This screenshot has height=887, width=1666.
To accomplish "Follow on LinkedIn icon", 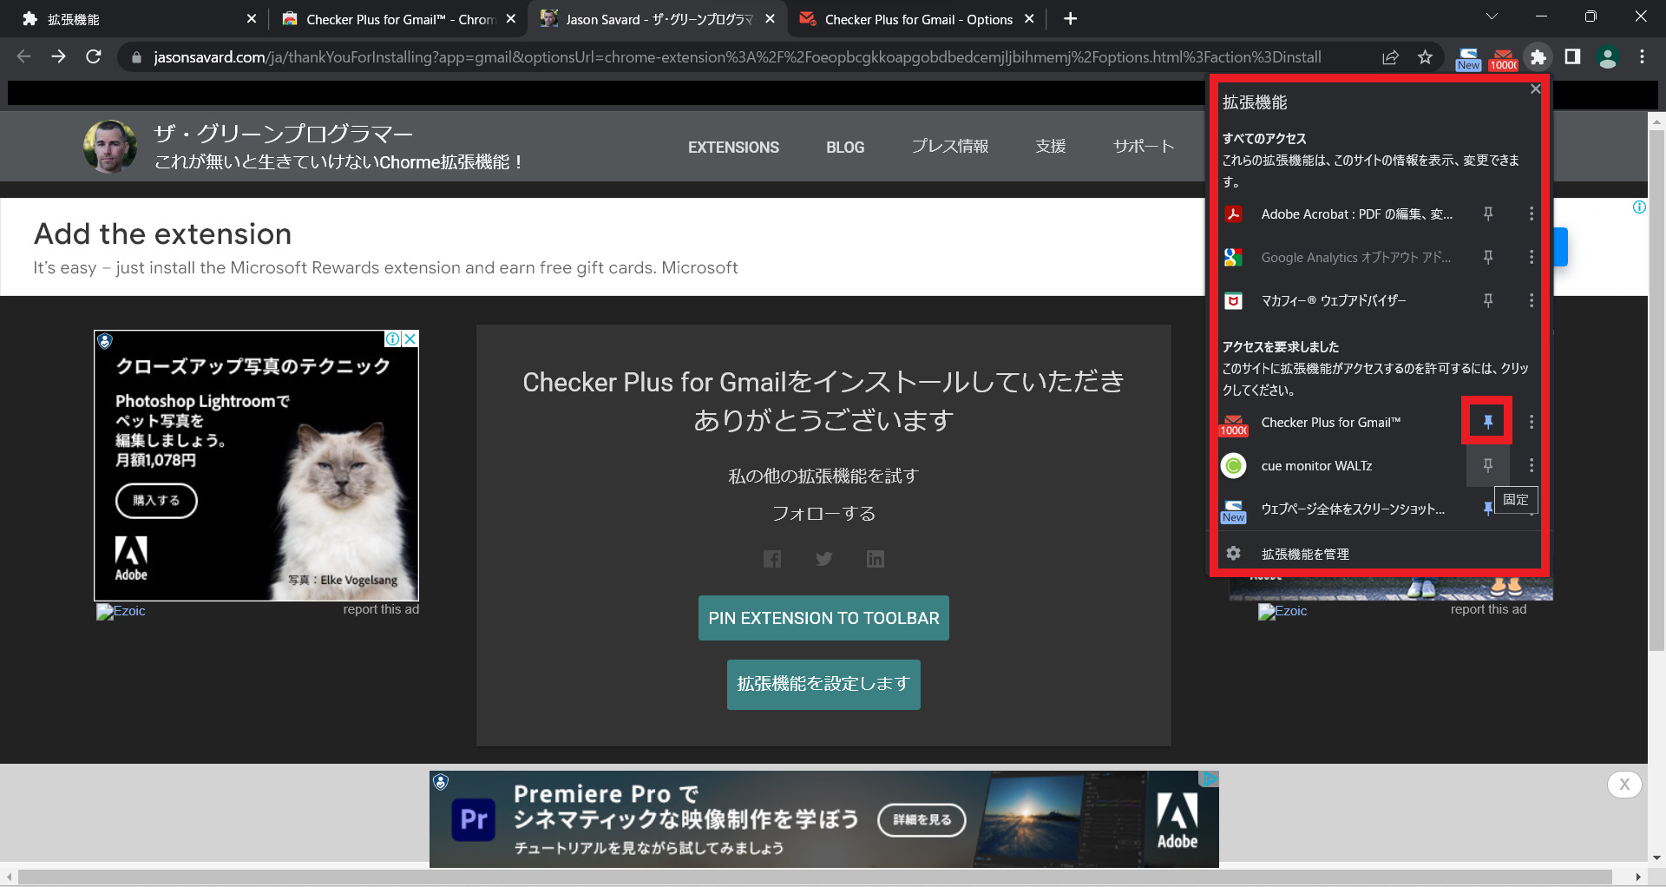I will coord(876,559).
